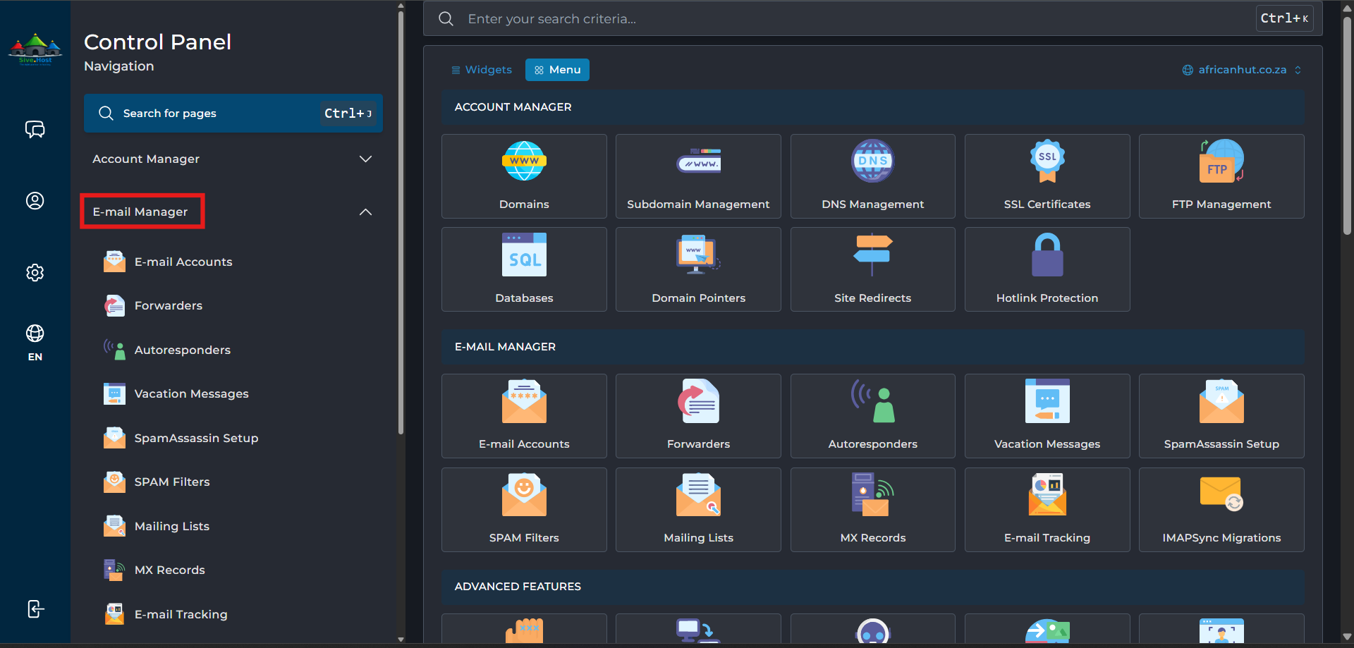
Task: Open Vacation Messages tile in main grid
Action: coord(1047,416)
